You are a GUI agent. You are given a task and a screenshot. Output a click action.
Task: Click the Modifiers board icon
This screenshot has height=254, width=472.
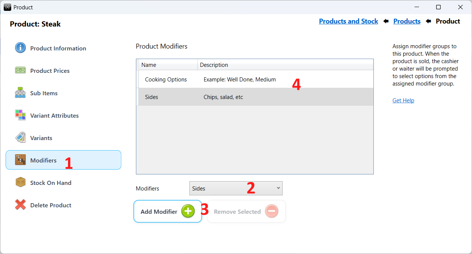(x=20, y=160)
